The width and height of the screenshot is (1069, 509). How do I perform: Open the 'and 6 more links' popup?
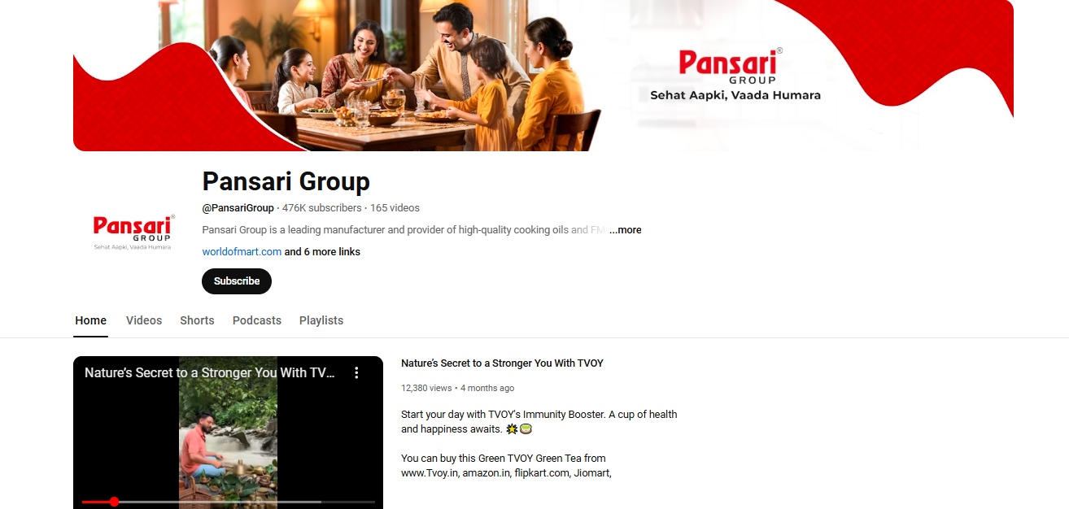322,252
